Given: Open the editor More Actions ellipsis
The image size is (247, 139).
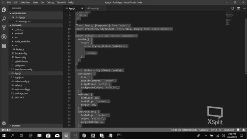Looking at the screenshot, I should [244, 8].
